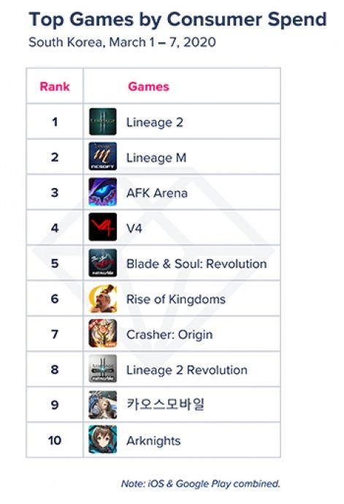Click the iOS & Google Play combined note

201,484
